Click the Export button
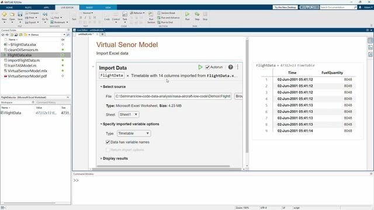Screen dimensions: 374x210 (32, 22)
